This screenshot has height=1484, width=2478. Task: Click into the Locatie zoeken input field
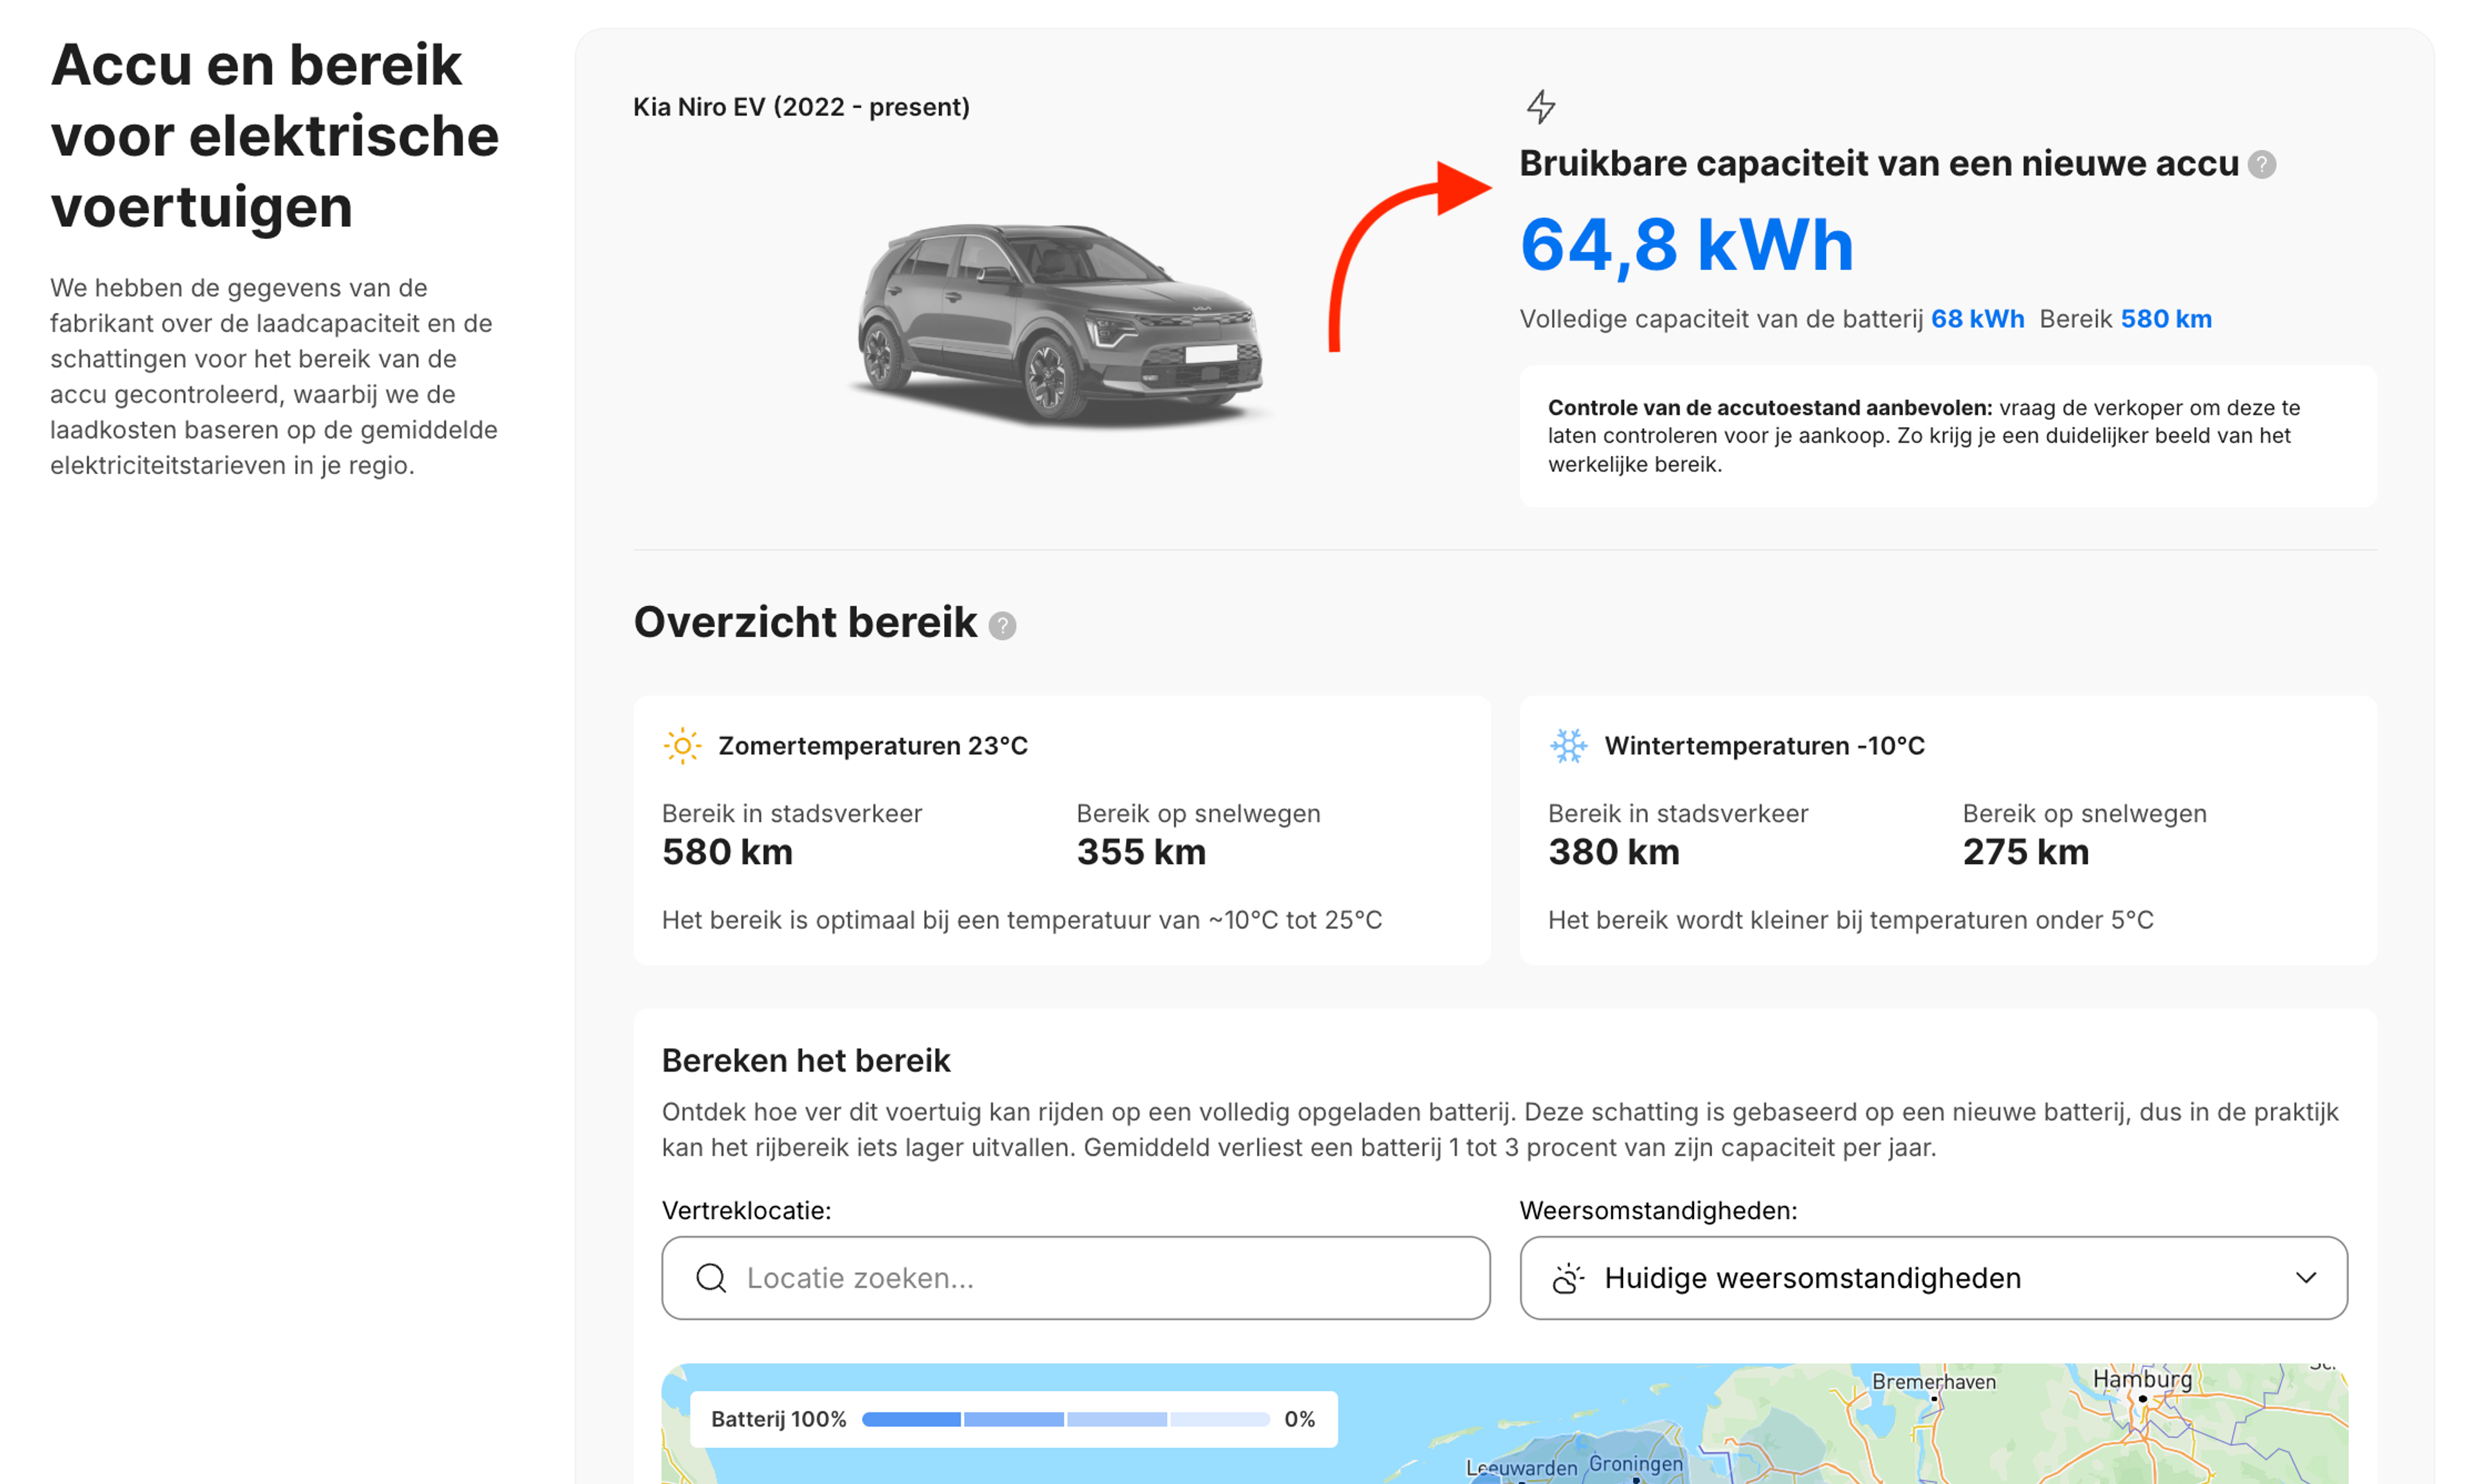pos(1075,1278)
